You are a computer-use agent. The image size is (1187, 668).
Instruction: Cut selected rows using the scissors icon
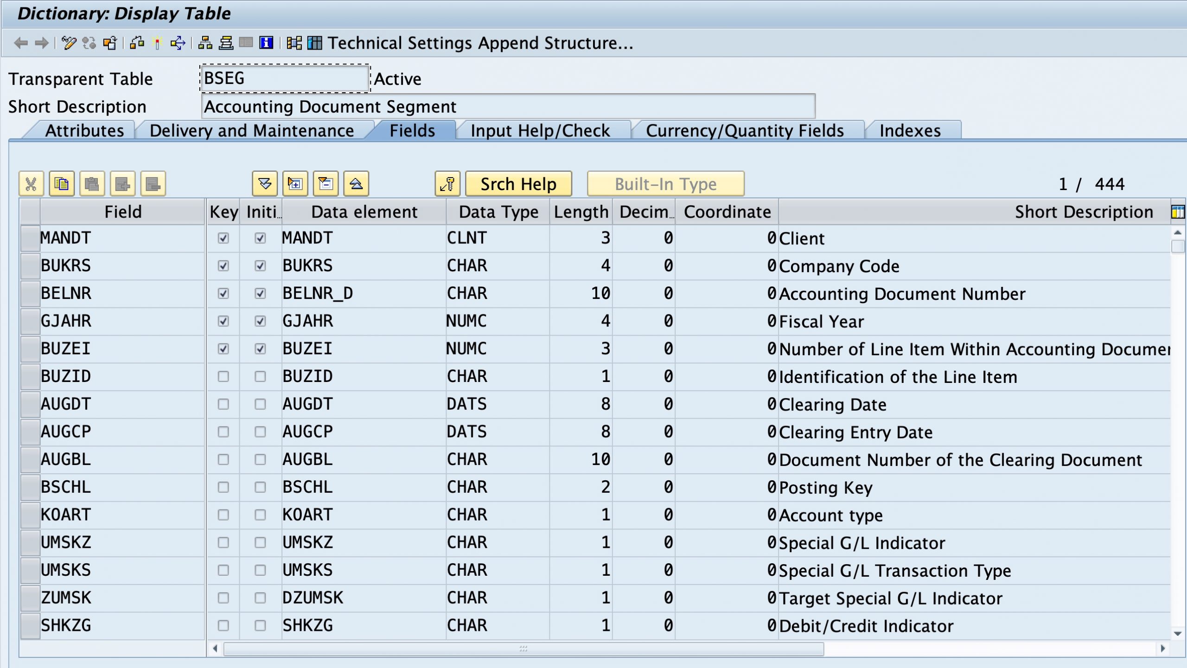pyautogui.click(x=31, y=184)
